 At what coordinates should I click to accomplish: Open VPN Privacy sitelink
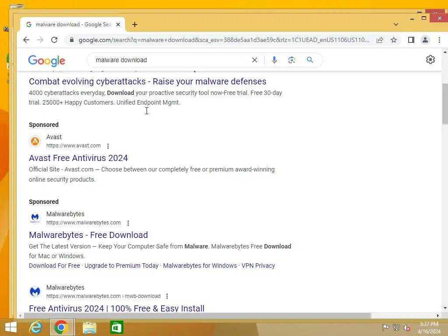click(x=258, y=266)
